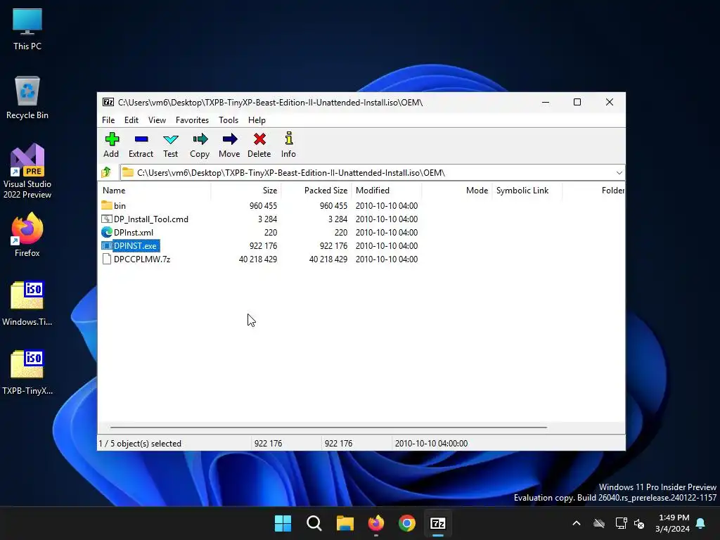This screenshot has width=720, height=540.
Task: Open the notifications bell
Action: tap(701, 523)
